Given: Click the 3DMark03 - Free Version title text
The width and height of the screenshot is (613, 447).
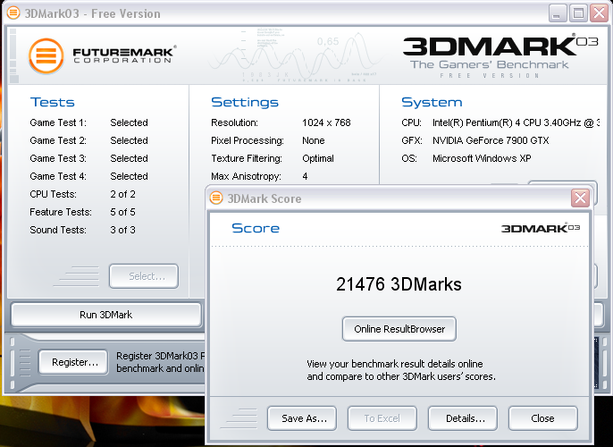Looking at the screenshot, I should coord(93,13).
